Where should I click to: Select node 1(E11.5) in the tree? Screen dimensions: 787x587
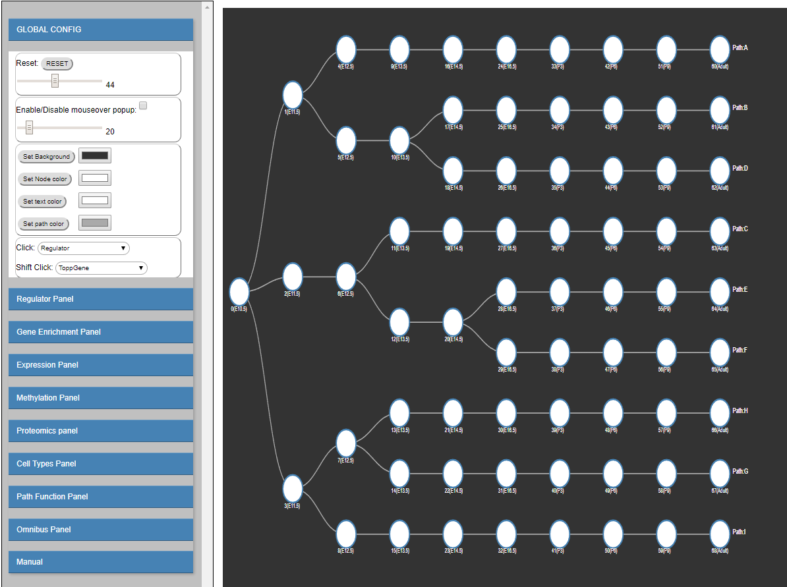pyautogui.click(x=293, y=95)
